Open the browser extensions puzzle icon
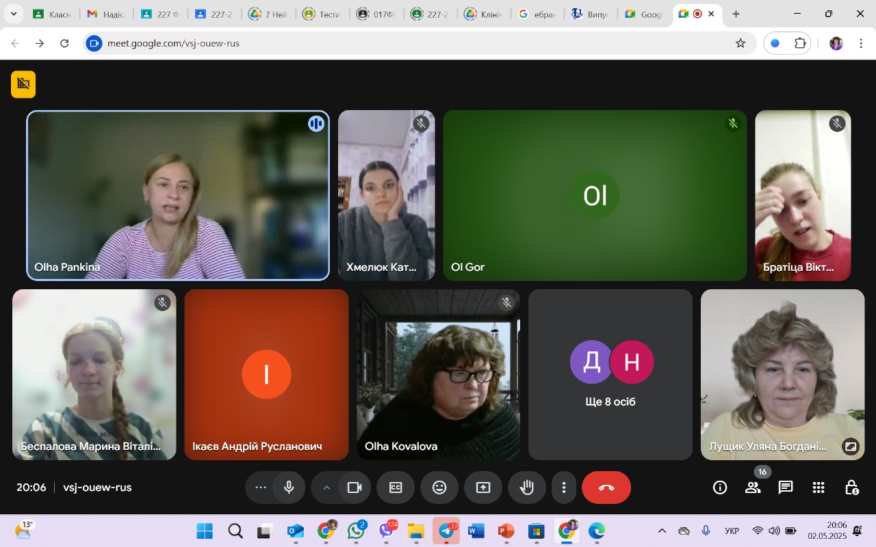 pyautogui.click(x=800, y=43)
